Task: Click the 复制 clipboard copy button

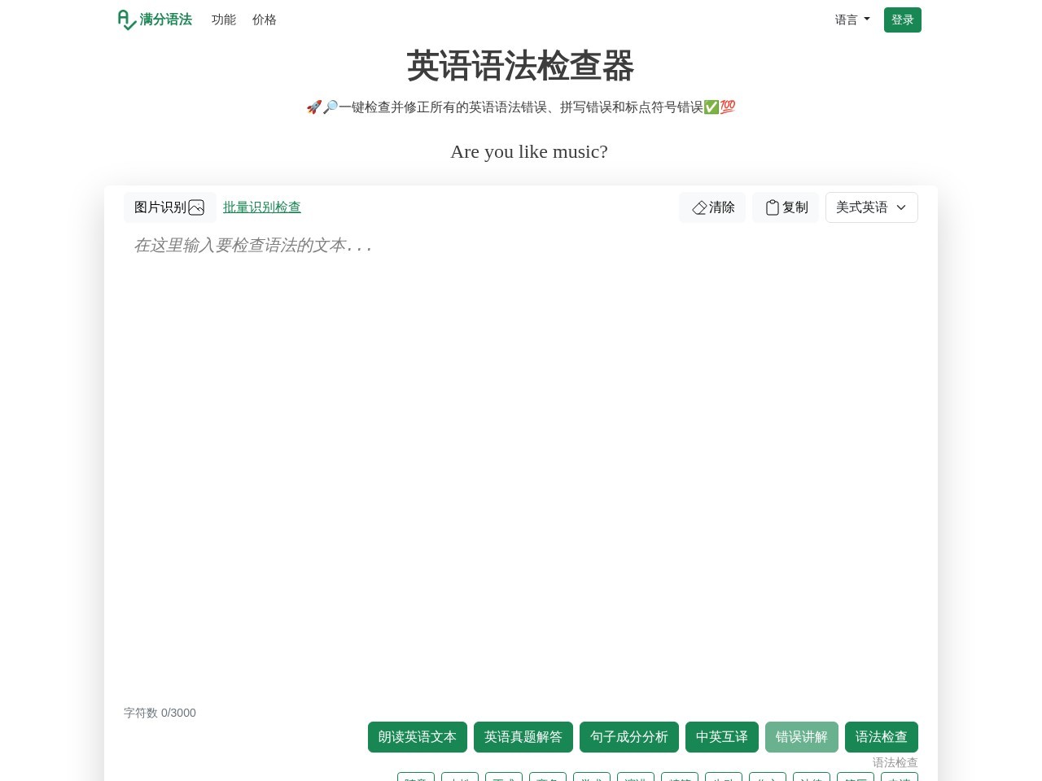Action: (x=786, y=207)
